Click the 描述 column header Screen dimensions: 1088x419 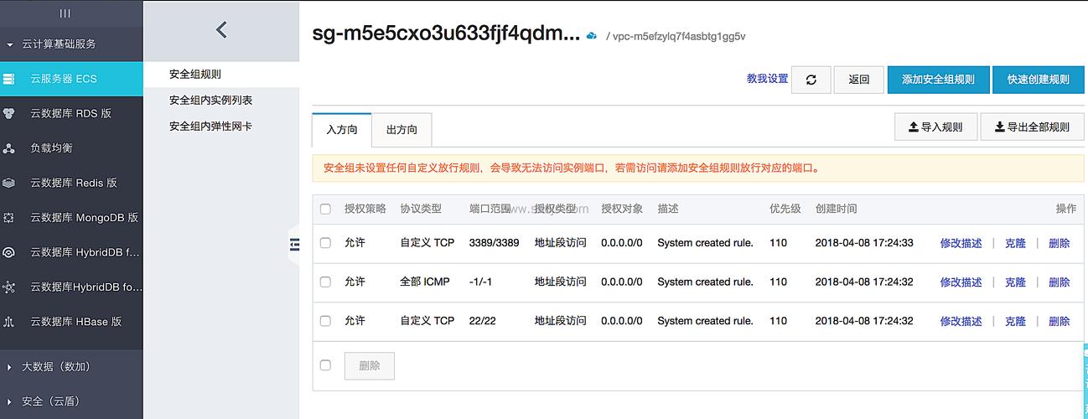point(668,209)
